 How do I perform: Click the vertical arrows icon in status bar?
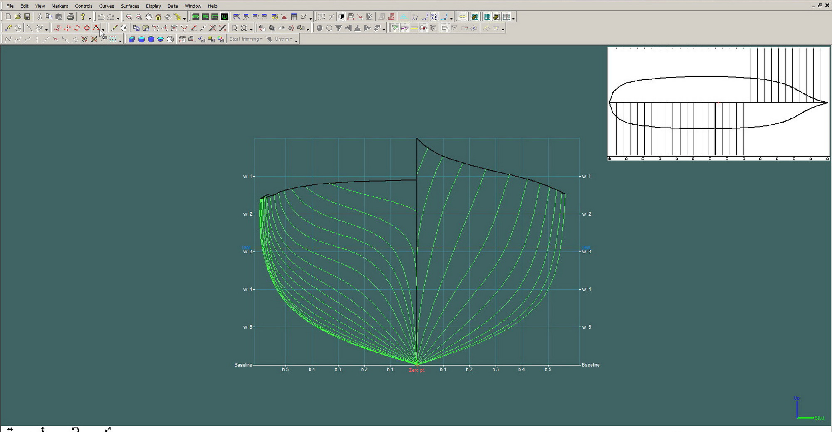42,429
